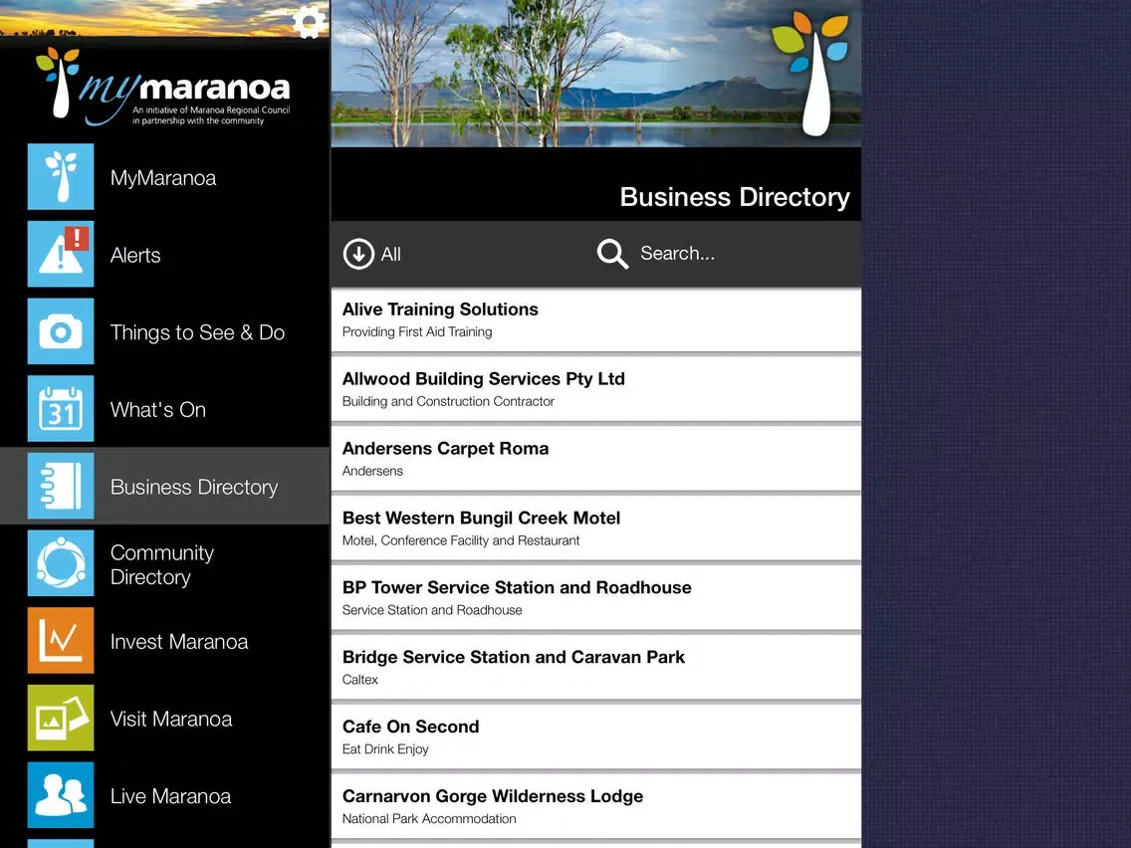Screen dimensions: 1131x848
Task: Open Best Western Bungil Creek Motel listing
Action: (x=595, y=529)
